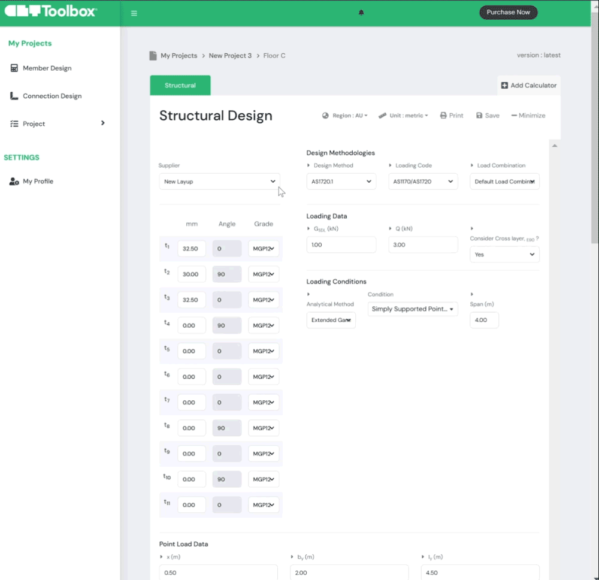599x580 pixels.
Task: Click the hamburger menu icon
Action: click(134, 13)
